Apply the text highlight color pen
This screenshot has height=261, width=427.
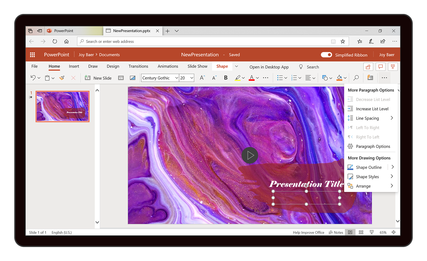238,78
